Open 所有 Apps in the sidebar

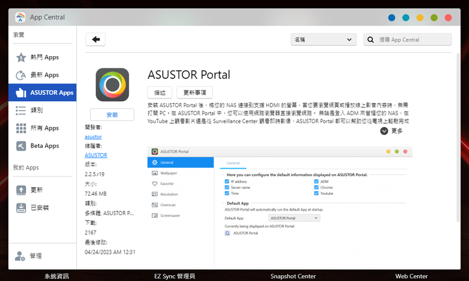coord(42,128)
